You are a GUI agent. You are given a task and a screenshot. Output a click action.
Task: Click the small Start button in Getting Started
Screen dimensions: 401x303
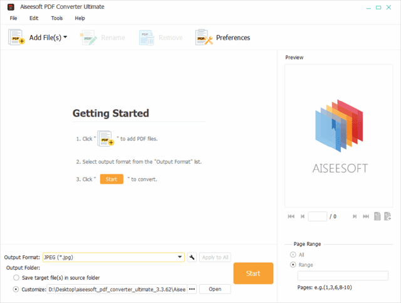[112, 179]
